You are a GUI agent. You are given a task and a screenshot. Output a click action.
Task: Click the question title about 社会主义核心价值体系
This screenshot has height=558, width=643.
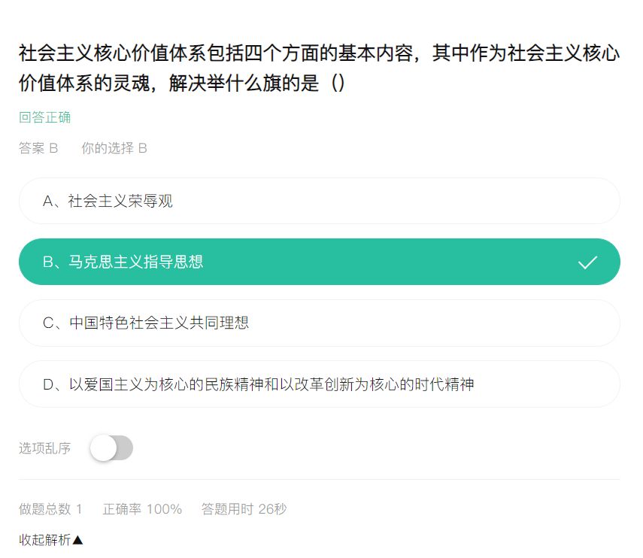coord(320,68)
